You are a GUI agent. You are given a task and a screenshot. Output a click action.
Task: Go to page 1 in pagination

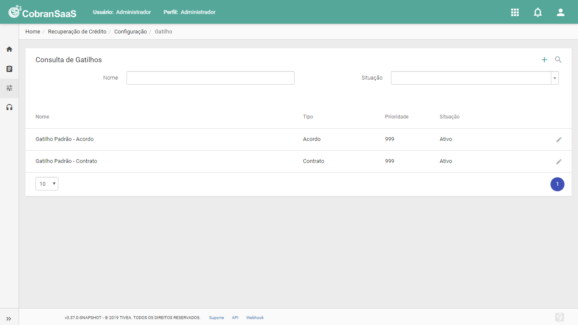pos(557,184)
